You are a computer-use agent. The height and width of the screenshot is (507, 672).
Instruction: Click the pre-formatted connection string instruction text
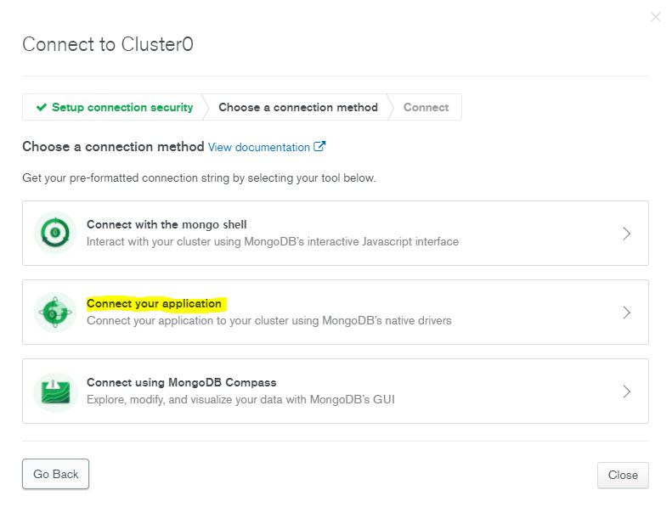tap(199, 177)
